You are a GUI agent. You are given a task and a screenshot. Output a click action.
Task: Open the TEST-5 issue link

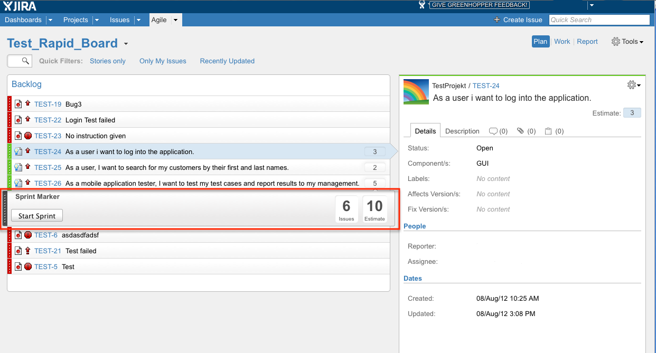pos(46,266)
